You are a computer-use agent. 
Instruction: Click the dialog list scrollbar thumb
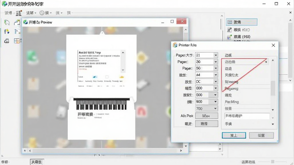click(x=273, y=88)
